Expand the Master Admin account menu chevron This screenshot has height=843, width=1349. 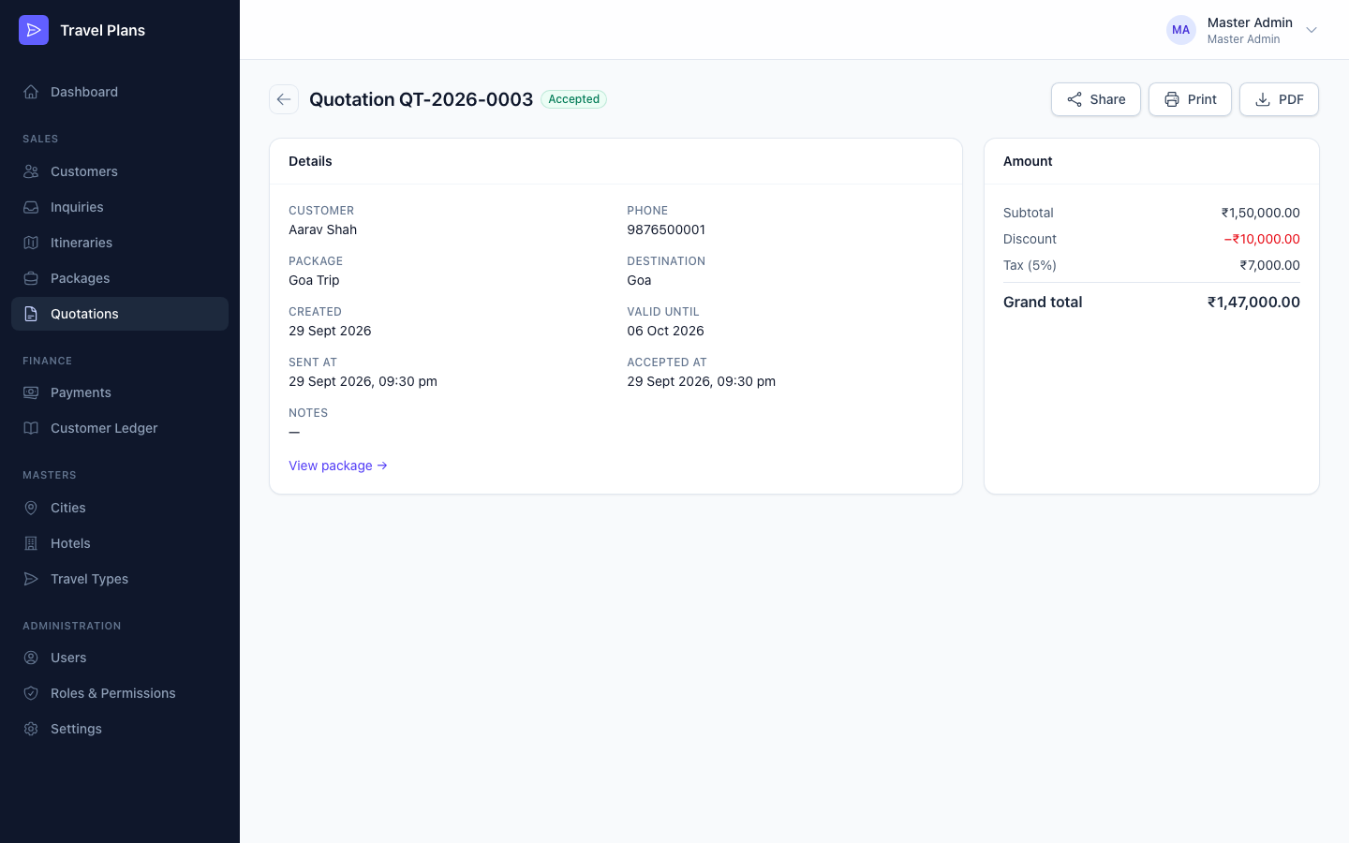(1312, 30)
